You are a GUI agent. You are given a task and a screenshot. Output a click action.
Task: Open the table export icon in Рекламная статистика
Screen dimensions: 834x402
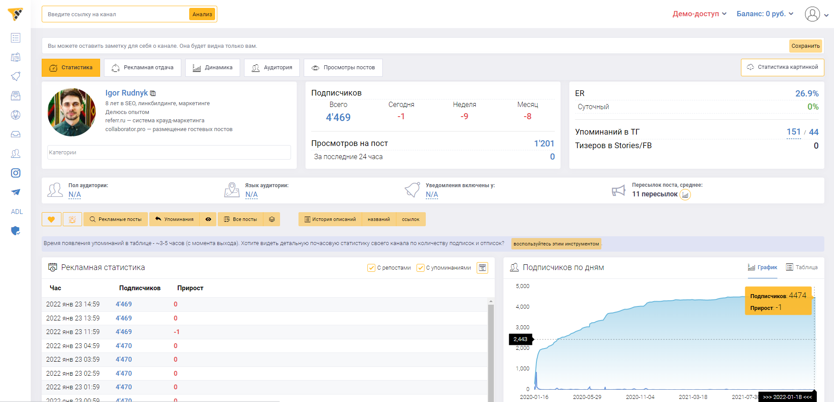pos(482,267)
